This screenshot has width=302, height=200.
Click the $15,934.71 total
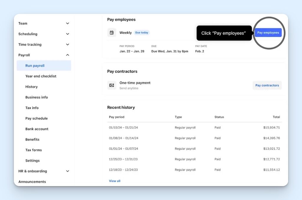coord(271,128)
